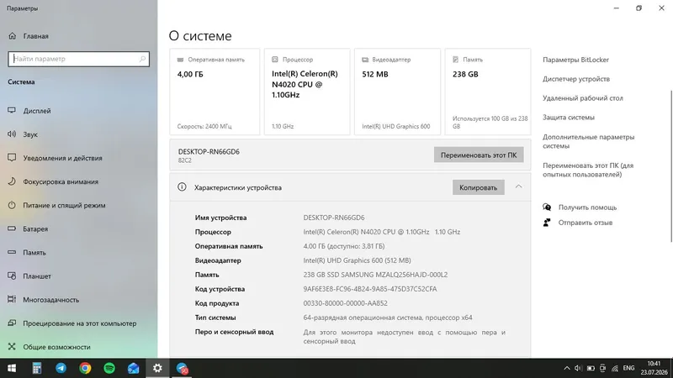
Task: Click the Процессор Celeron N4020 card
Action: 307,92
